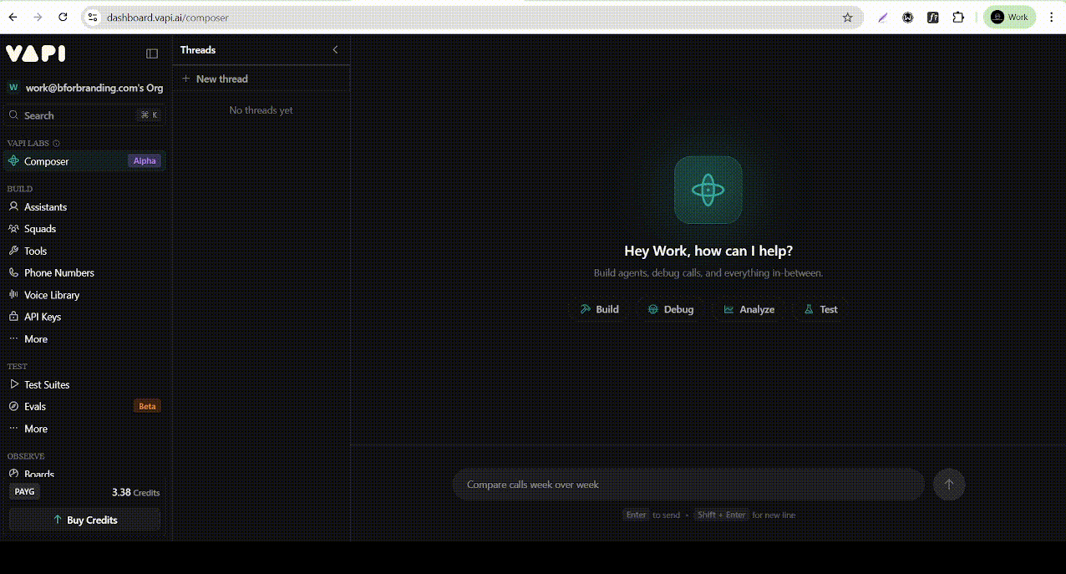Click the PAYG plan badge
1066x574 pixels.
point(24,492)
